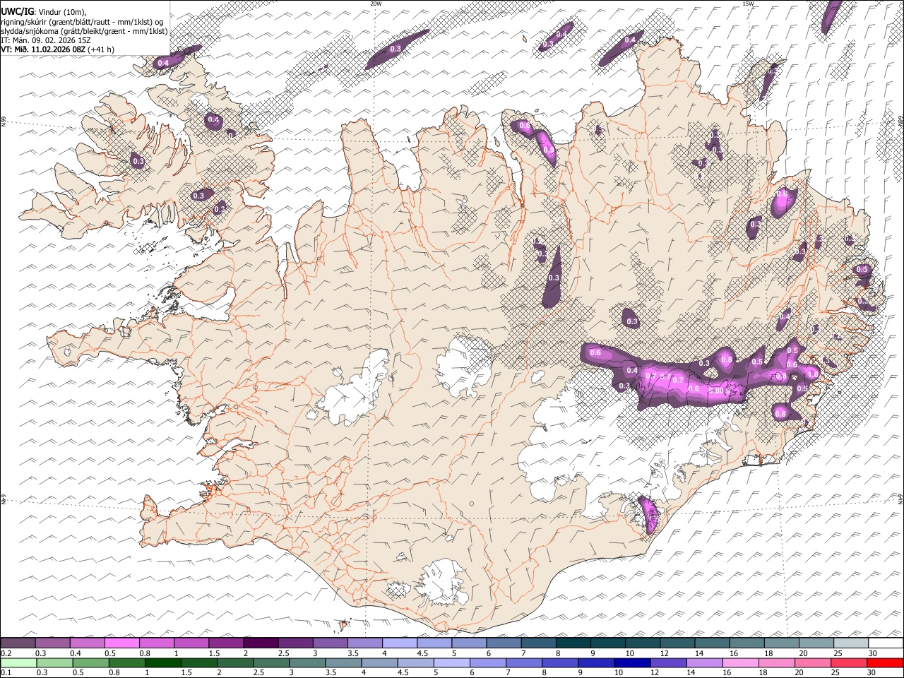904x678 pixels.
Task: Pick the grey-green 3 swatch in lower legend row
Action: pos(307,662)
